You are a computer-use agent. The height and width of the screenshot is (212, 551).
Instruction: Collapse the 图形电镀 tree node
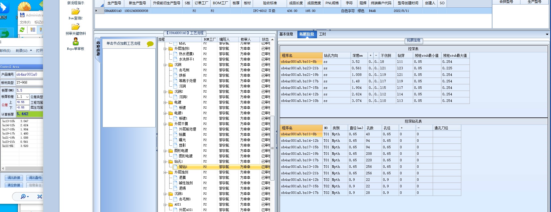(x=165, y=151)
